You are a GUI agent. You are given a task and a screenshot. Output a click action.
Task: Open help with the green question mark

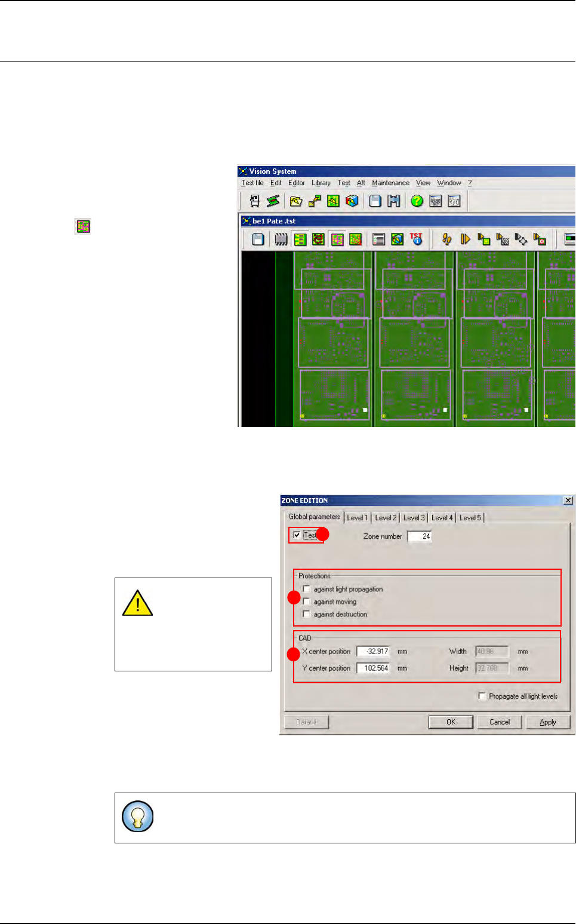(x=417, y=201)
